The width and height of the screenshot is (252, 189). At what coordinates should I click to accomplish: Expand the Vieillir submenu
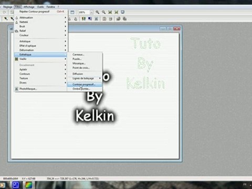click(40, 59)
